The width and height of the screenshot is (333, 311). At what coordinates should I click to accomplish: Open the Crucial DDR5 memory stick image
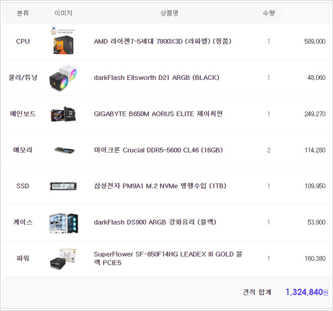pos(64,150)
